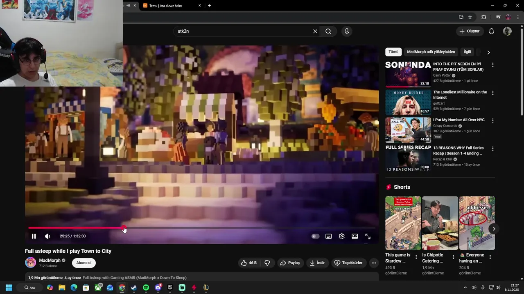Open the player settings gear
The width and height of the screenshot is (524, 294).
[341, 236]
